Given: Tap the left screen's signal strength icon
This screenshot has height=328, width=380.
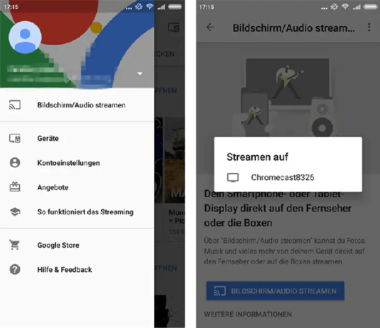Looking at the screenshot, I should coord(161,7).
